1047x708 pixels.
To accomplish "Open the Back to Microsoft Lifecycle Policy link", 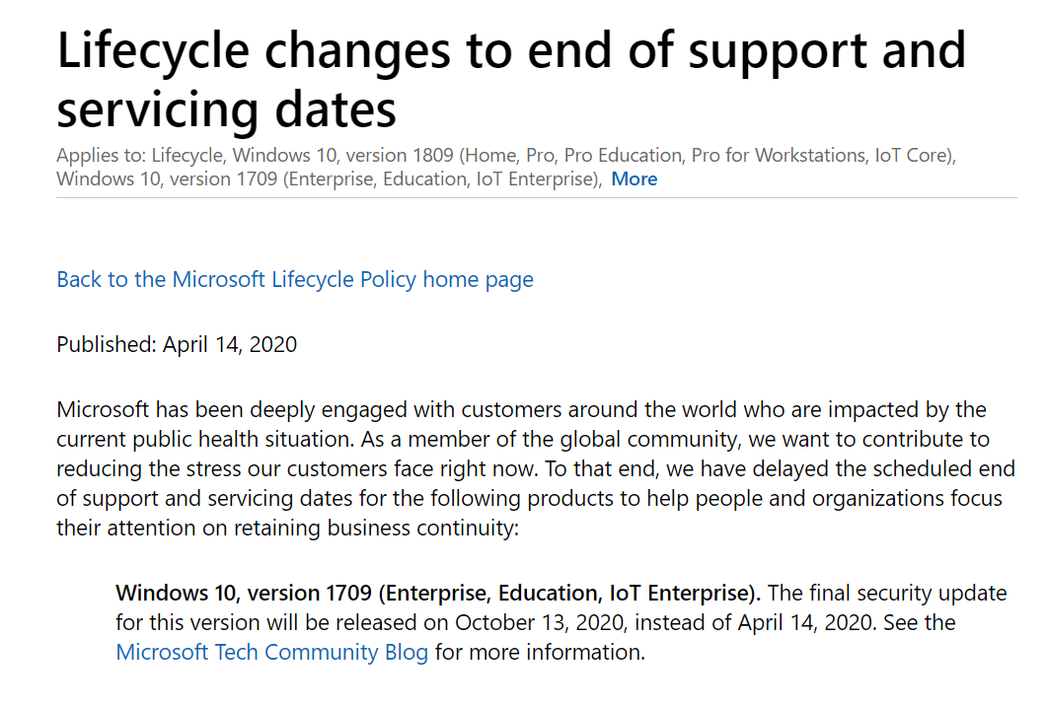I will coord(294,279).
